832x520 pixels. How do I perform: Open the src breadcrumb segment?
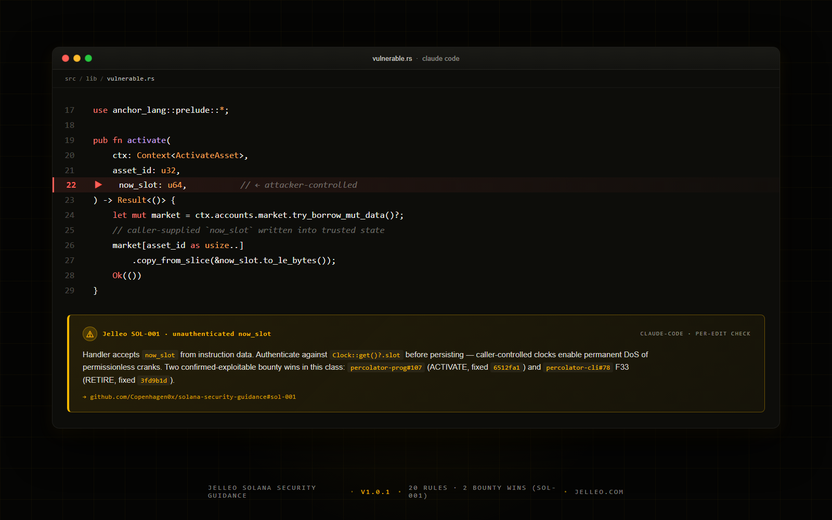[x=70, y=79]
